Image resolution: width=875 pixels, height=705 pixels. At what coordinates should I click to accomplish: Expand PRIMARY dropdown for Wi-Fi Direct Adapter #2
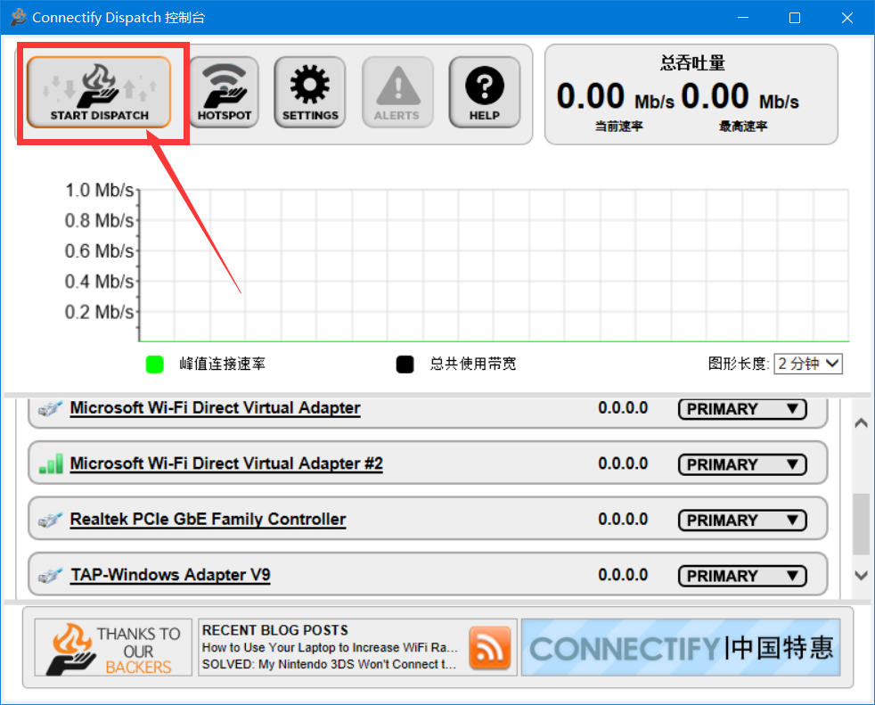click(741, 464)
